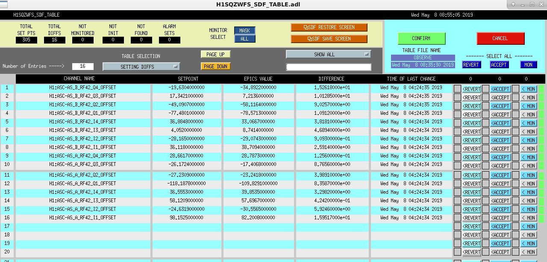This screenshot has height=262, width=547.
Task: Click setpoint value 98.1525000000
Action: (x=186, y=218)
